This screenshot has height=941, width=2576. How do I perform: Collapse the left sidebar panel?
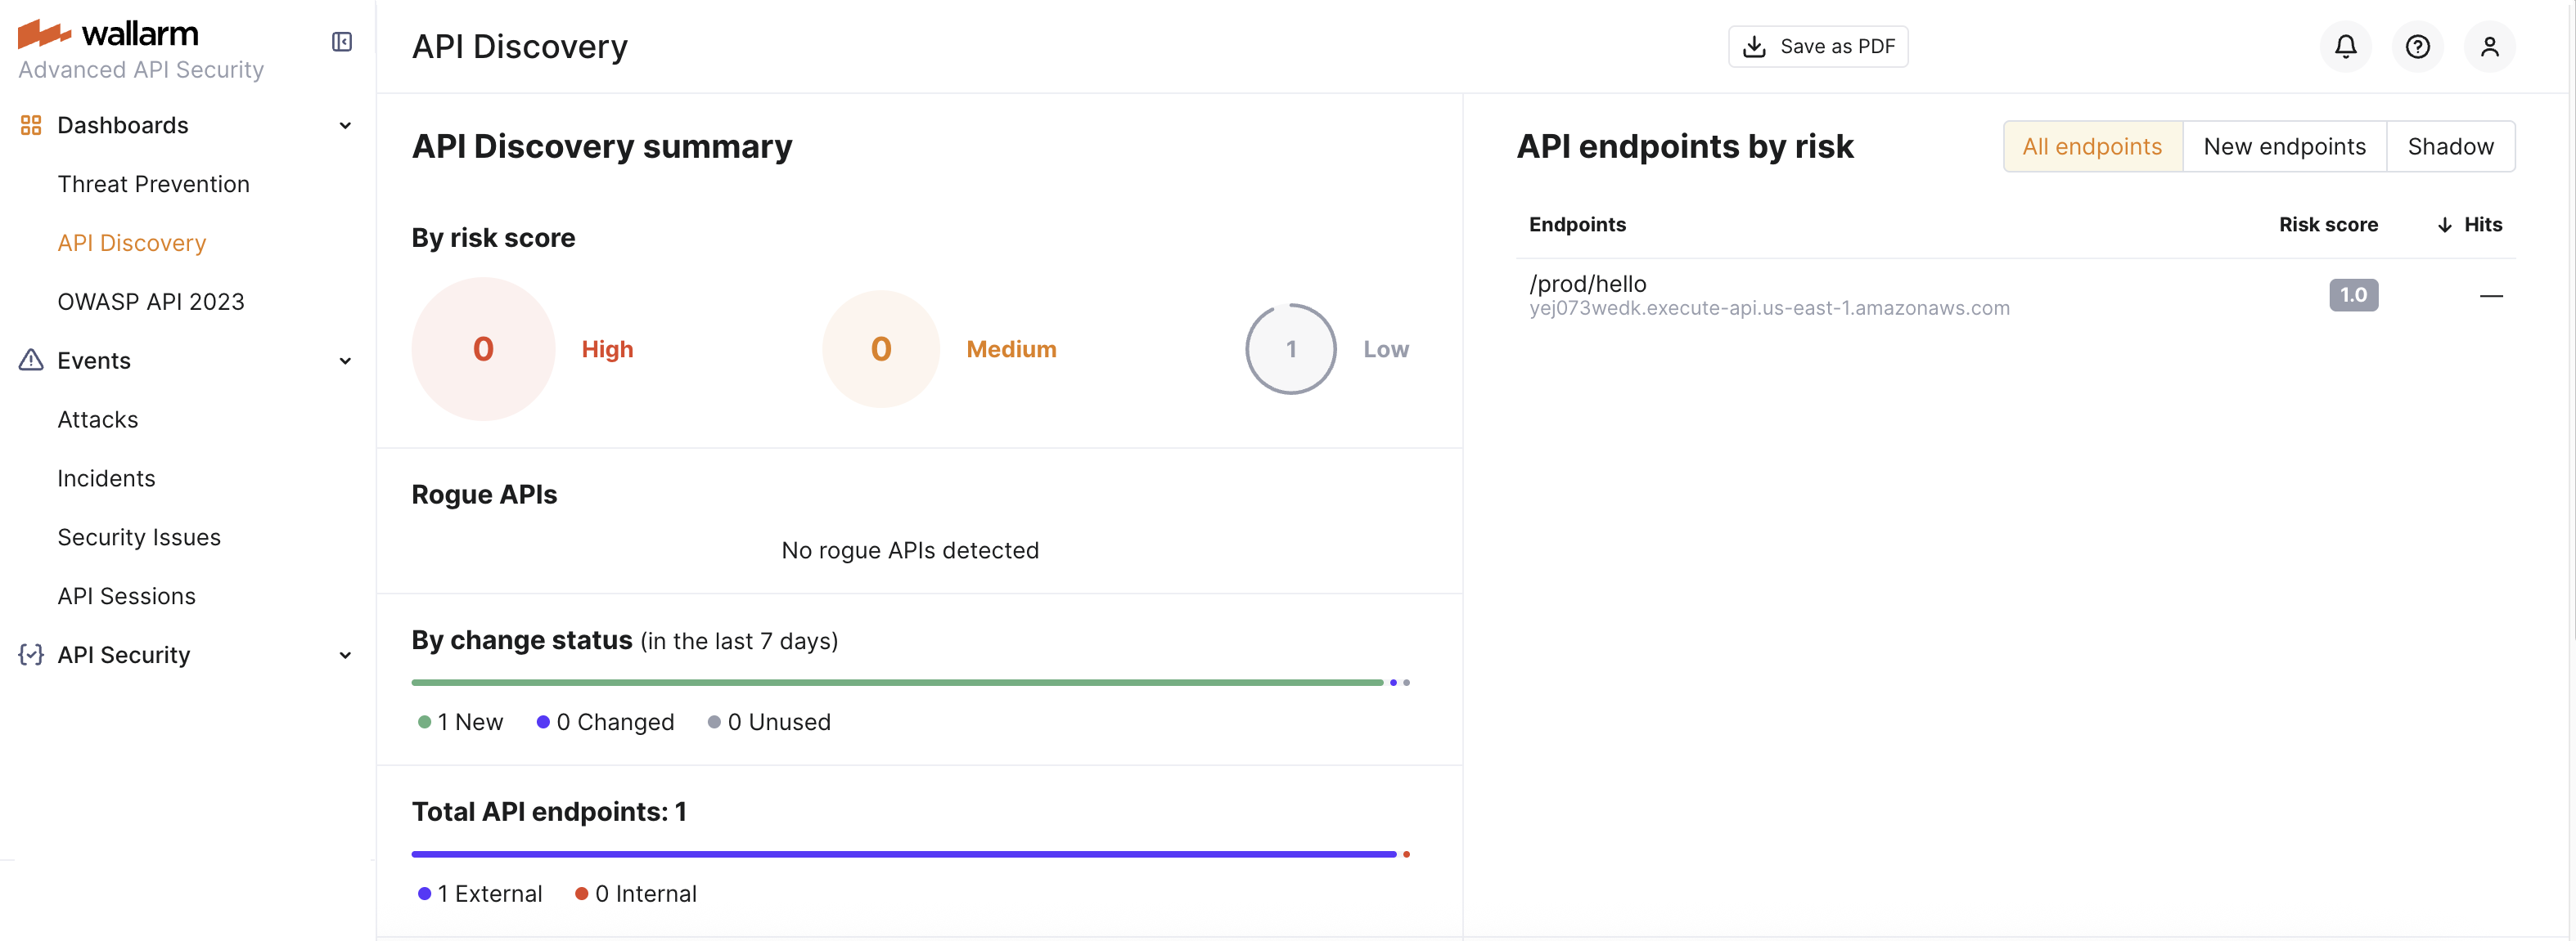point(342,42)
